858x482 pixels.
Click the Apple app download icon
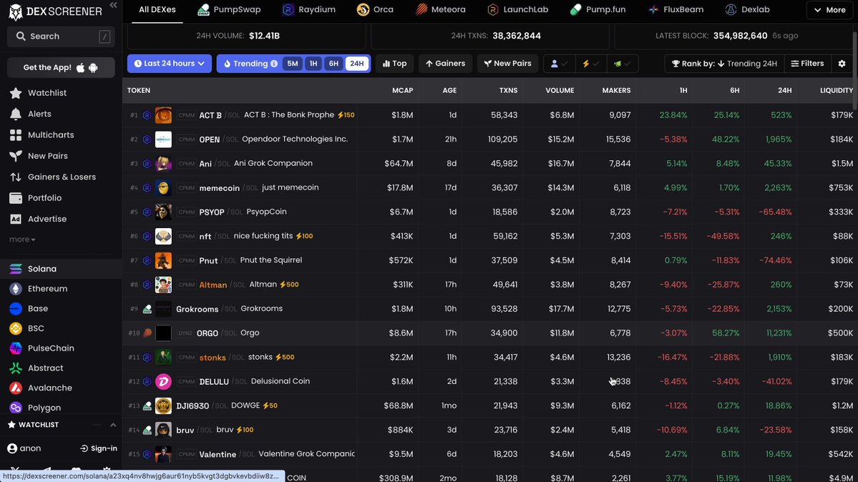click(80, 67)
